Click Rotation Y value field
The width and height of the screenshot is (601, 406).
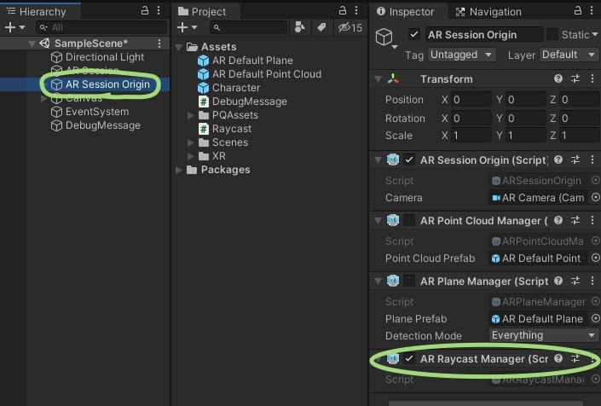point(525,118)
